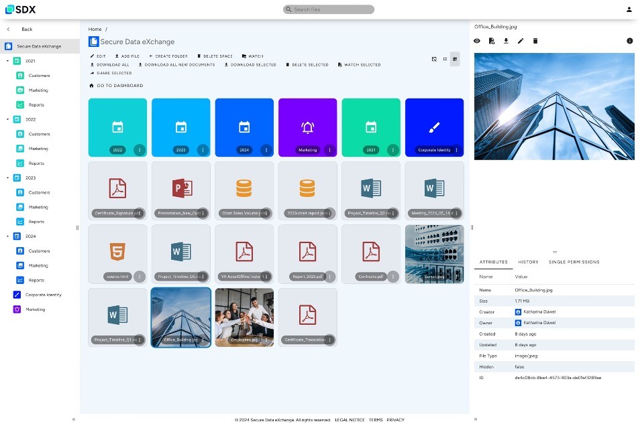Click the file-share icon next to eye icon
The width and height of the screenshot is (640, 426).
pyautogui.click(x=492, y=41)
